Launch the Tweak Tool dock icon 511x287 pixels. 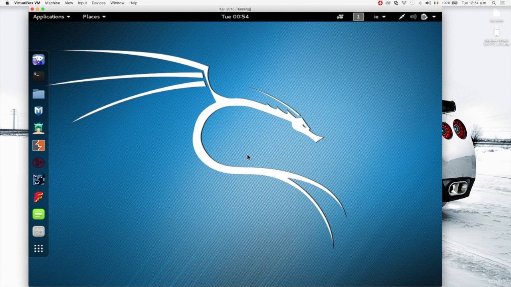(38, 231)
